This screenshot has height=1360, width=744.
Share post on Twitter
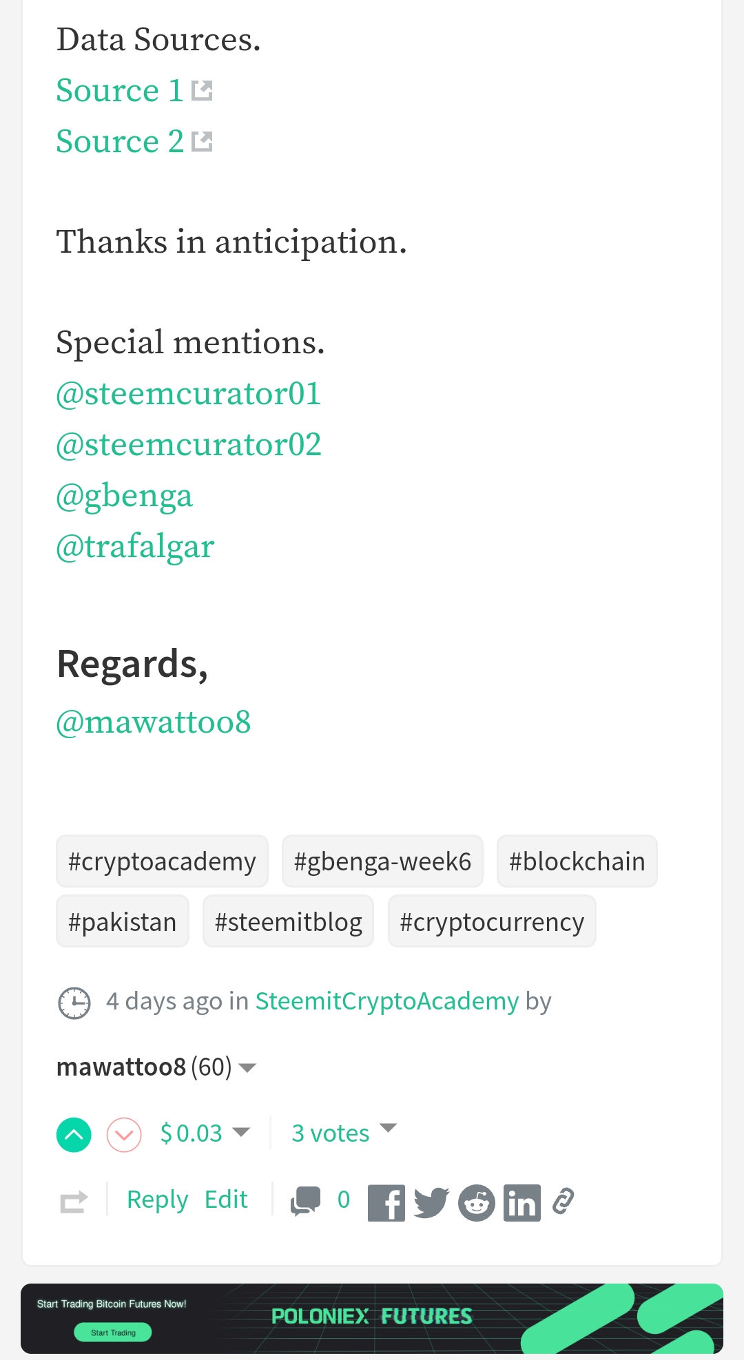(431, 1203)
